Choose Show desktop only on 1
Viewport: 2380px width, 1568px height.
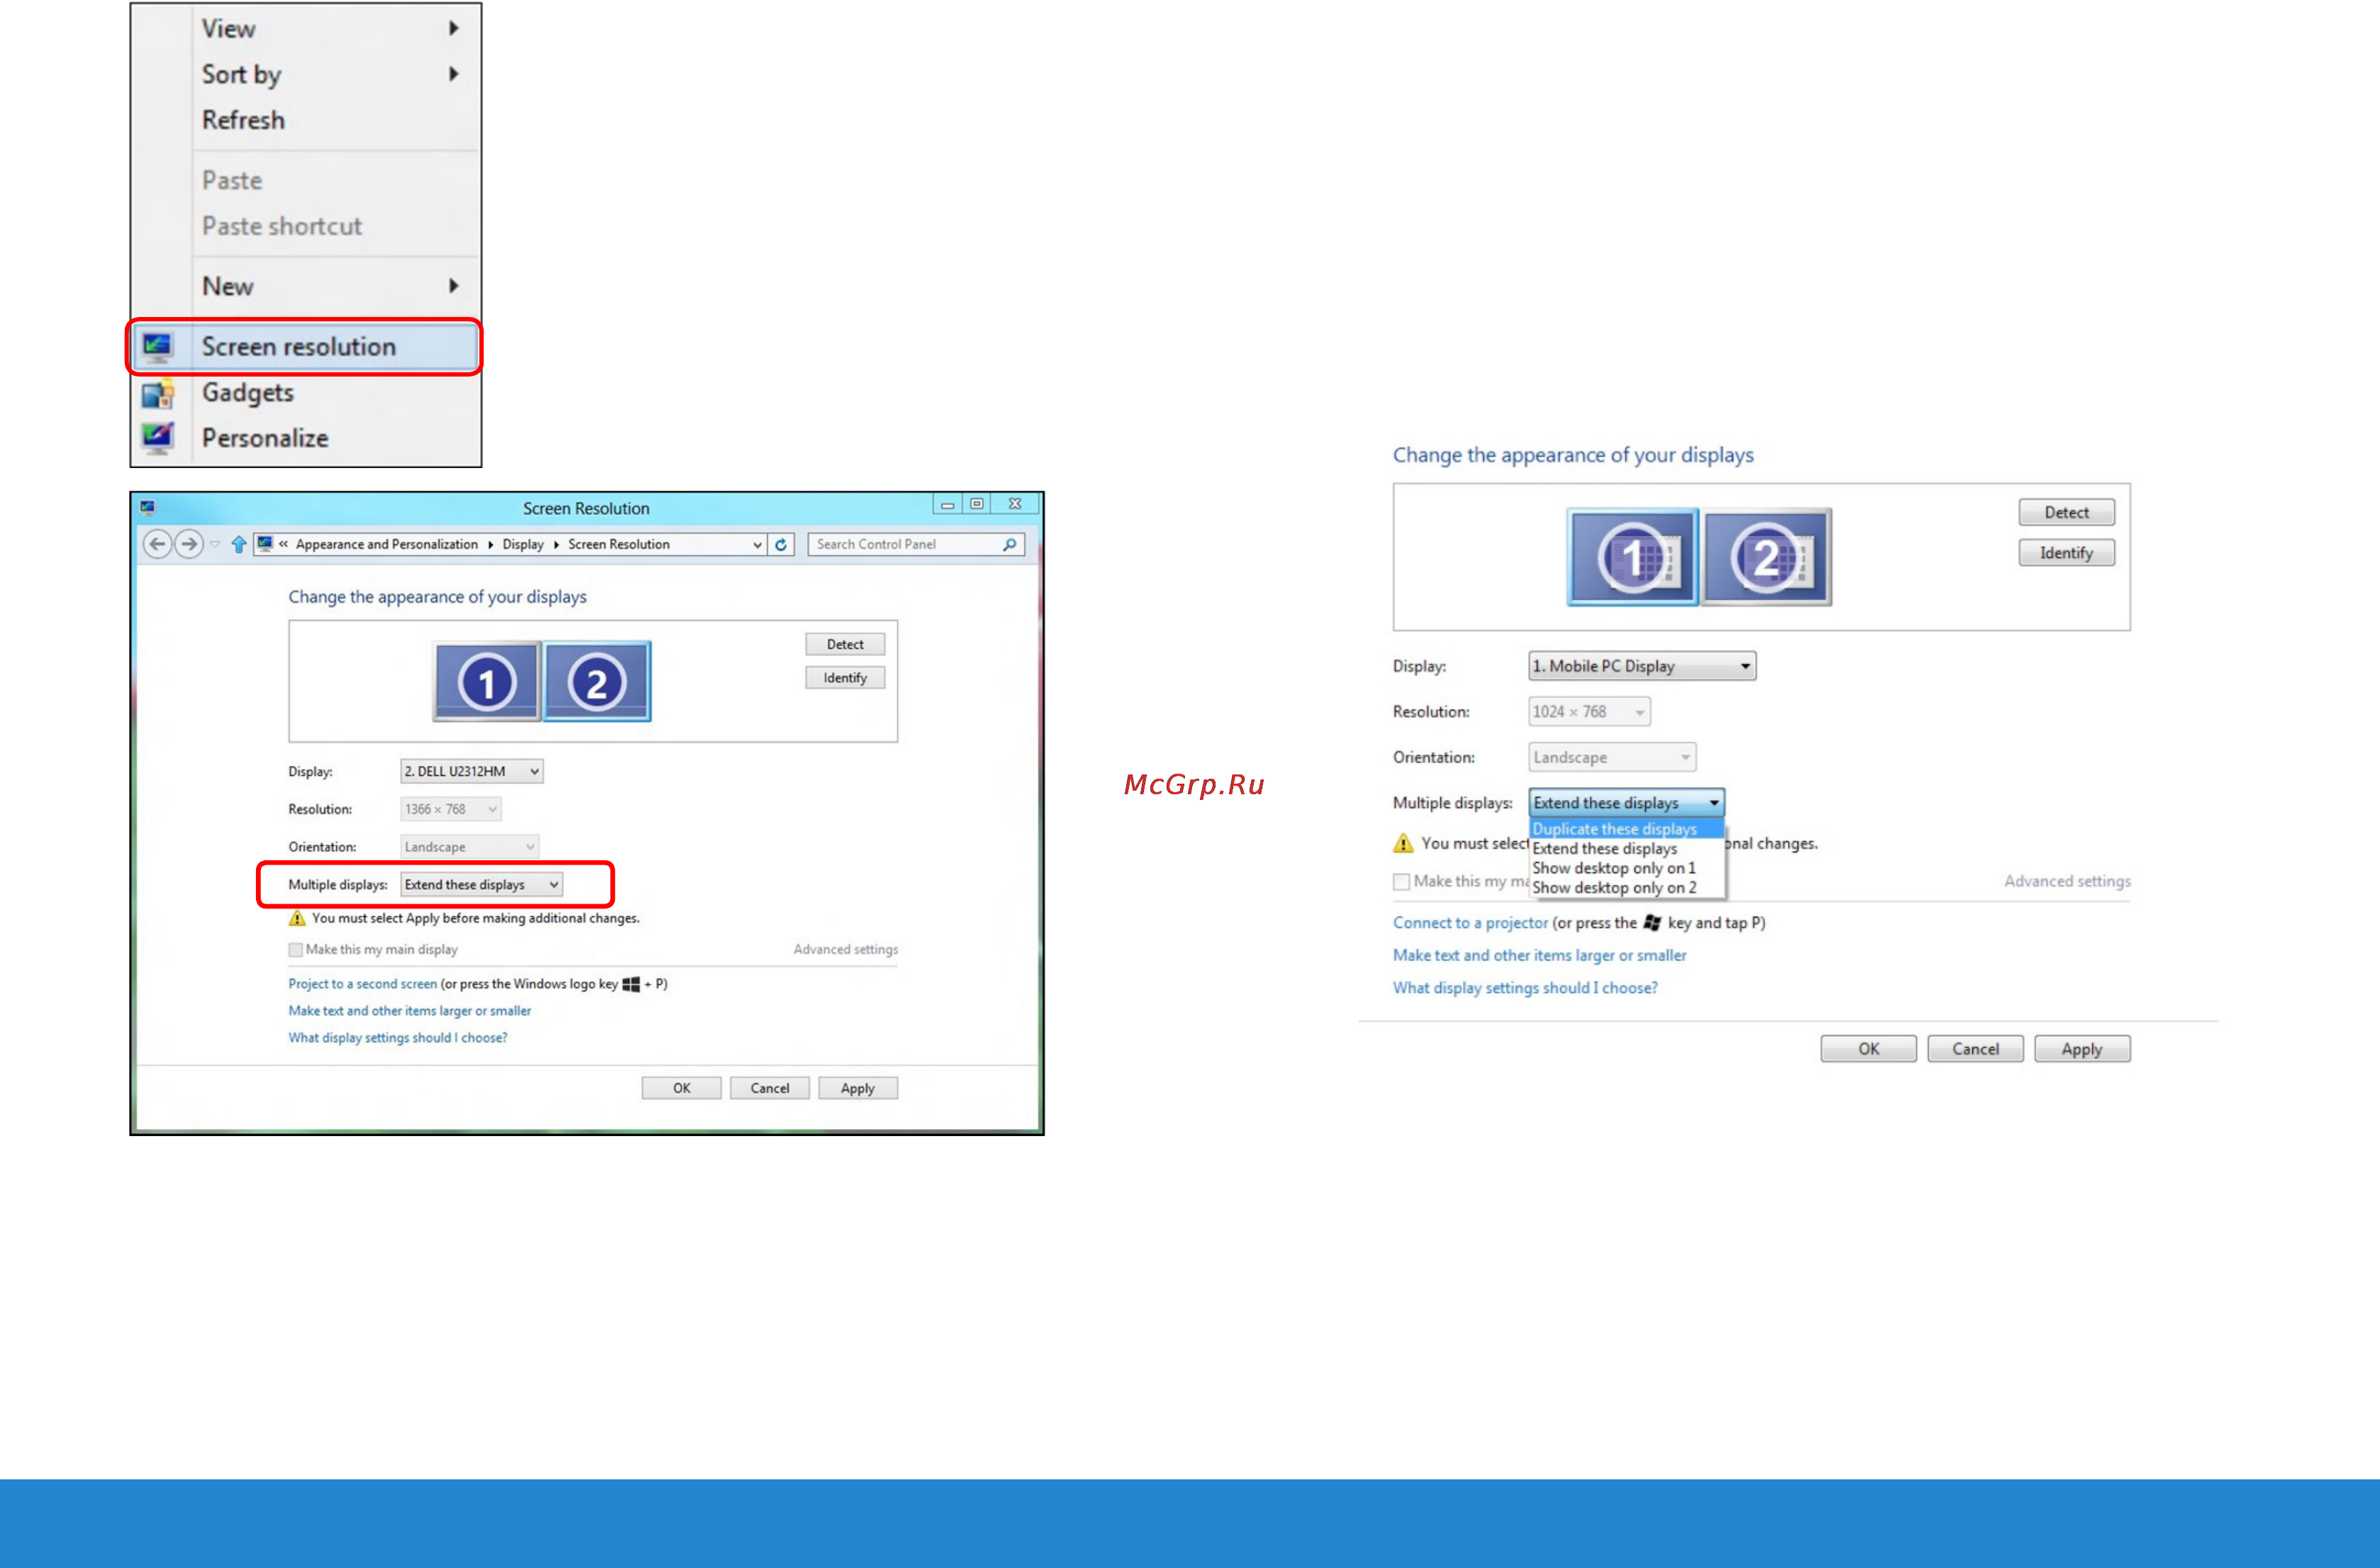[1626, 868]
